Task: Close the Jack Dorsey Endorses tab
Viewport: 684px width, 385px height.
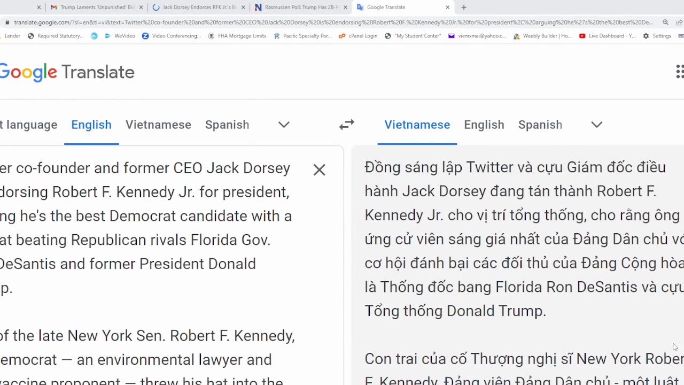Action: click(x=243, y=7)
